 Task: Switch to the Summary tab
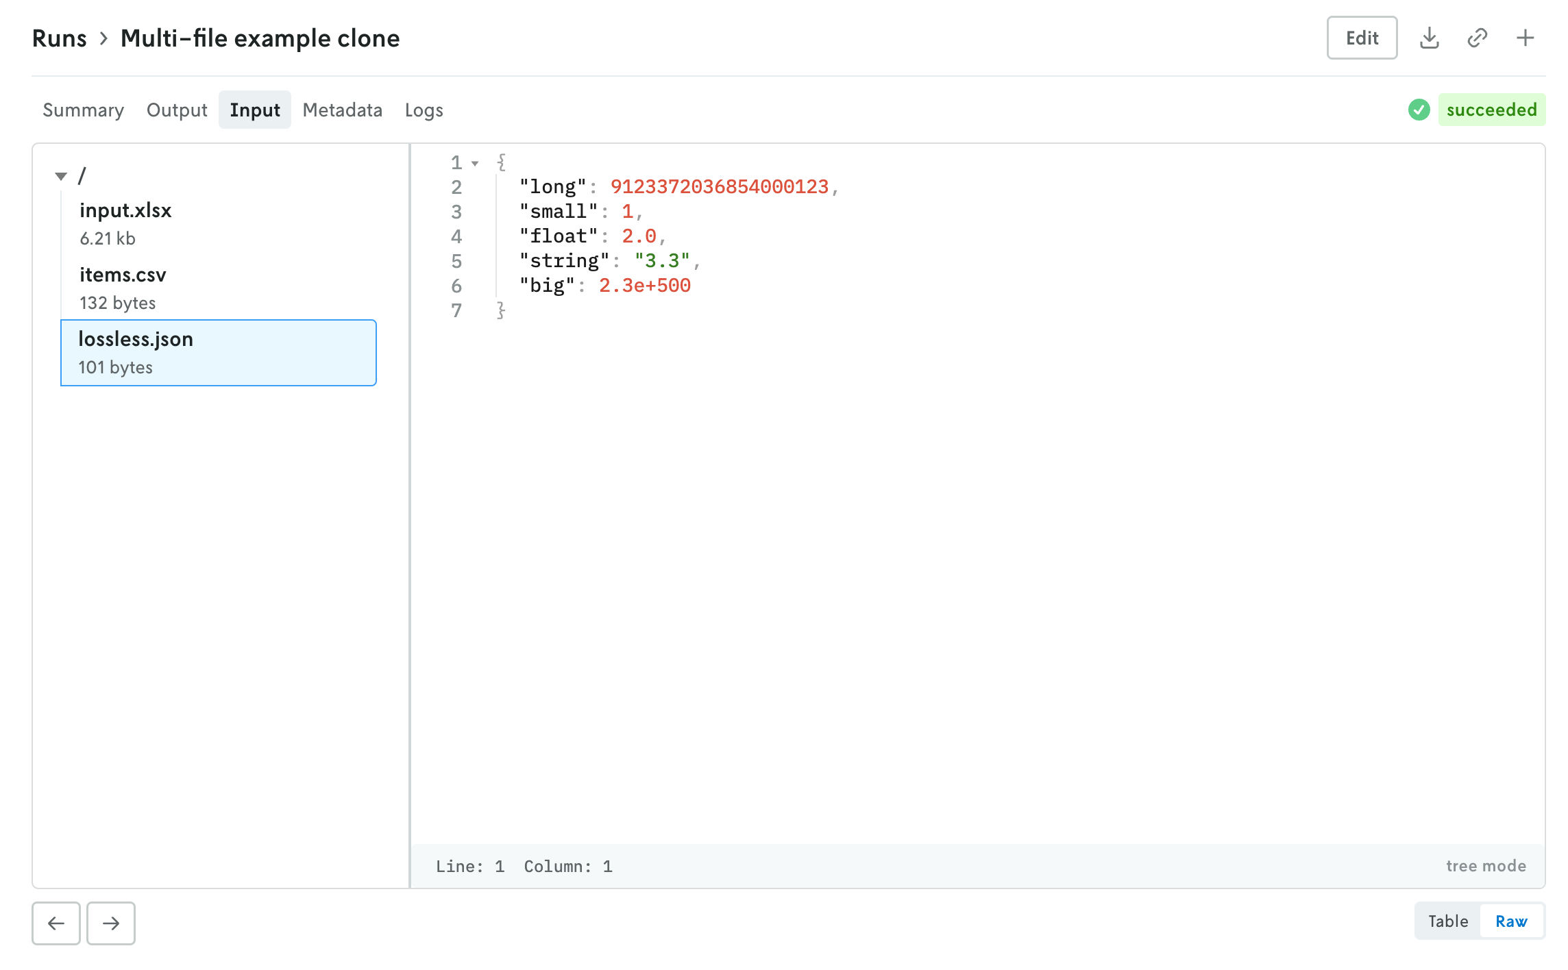tap(83, 110)
